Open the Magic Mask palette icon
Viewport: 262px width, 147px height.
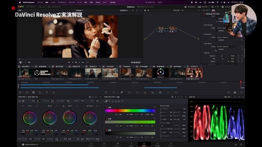(x=145, y=92)
